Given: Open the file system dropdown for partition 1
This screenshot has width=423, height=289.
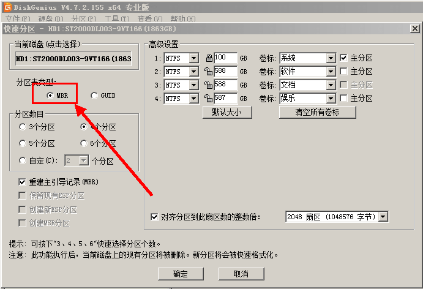Looking at the screenshot, I should click(x=194, y=58).
